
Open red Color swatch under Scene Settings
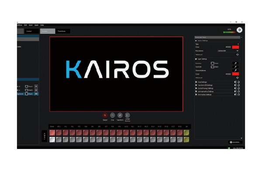click(x=236, y=47)
